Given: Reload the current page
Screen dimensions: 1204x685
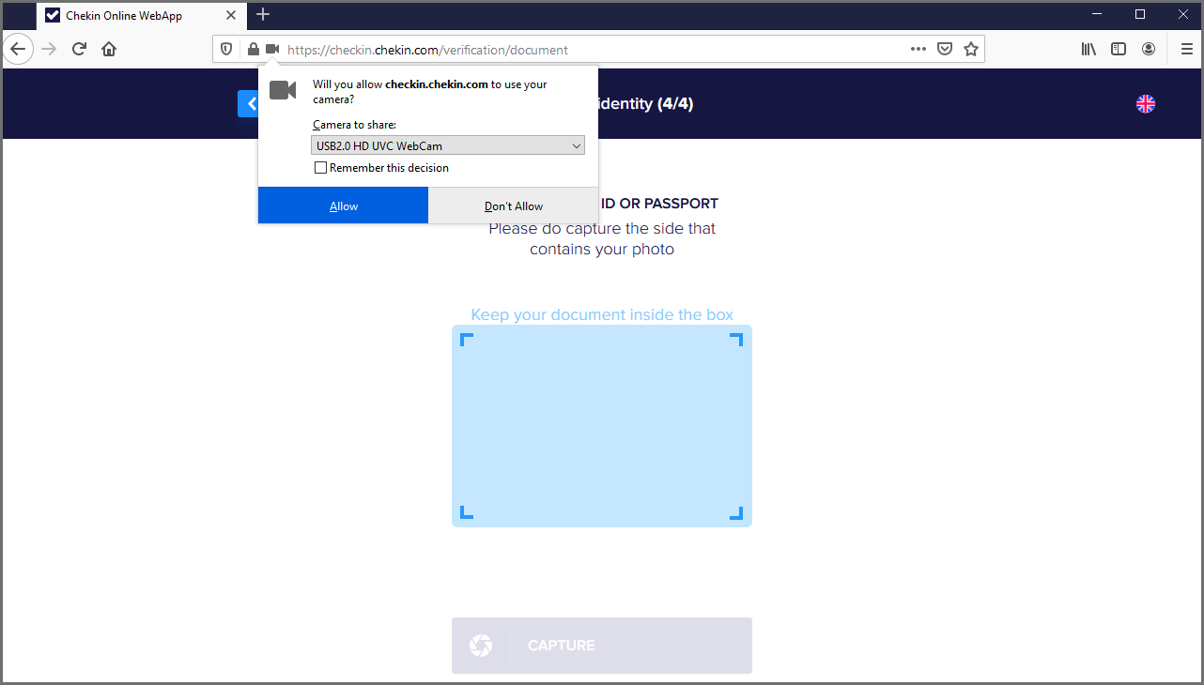Looking at the screenshot, I should [79, 49].
